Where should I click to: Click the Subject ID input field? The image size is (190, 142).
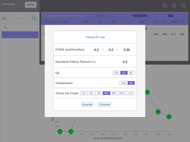[20, 18]
